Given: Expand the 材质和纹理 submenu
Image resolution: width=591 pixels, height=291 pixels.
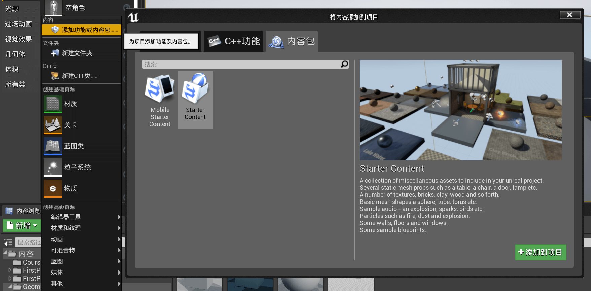Looking at the screenshot, I should [x=81, y=228].
